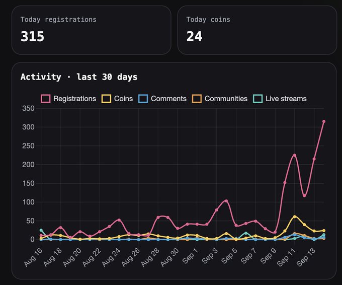
Task: Click the Aug 24 axis label
Action: coord(111,257)
